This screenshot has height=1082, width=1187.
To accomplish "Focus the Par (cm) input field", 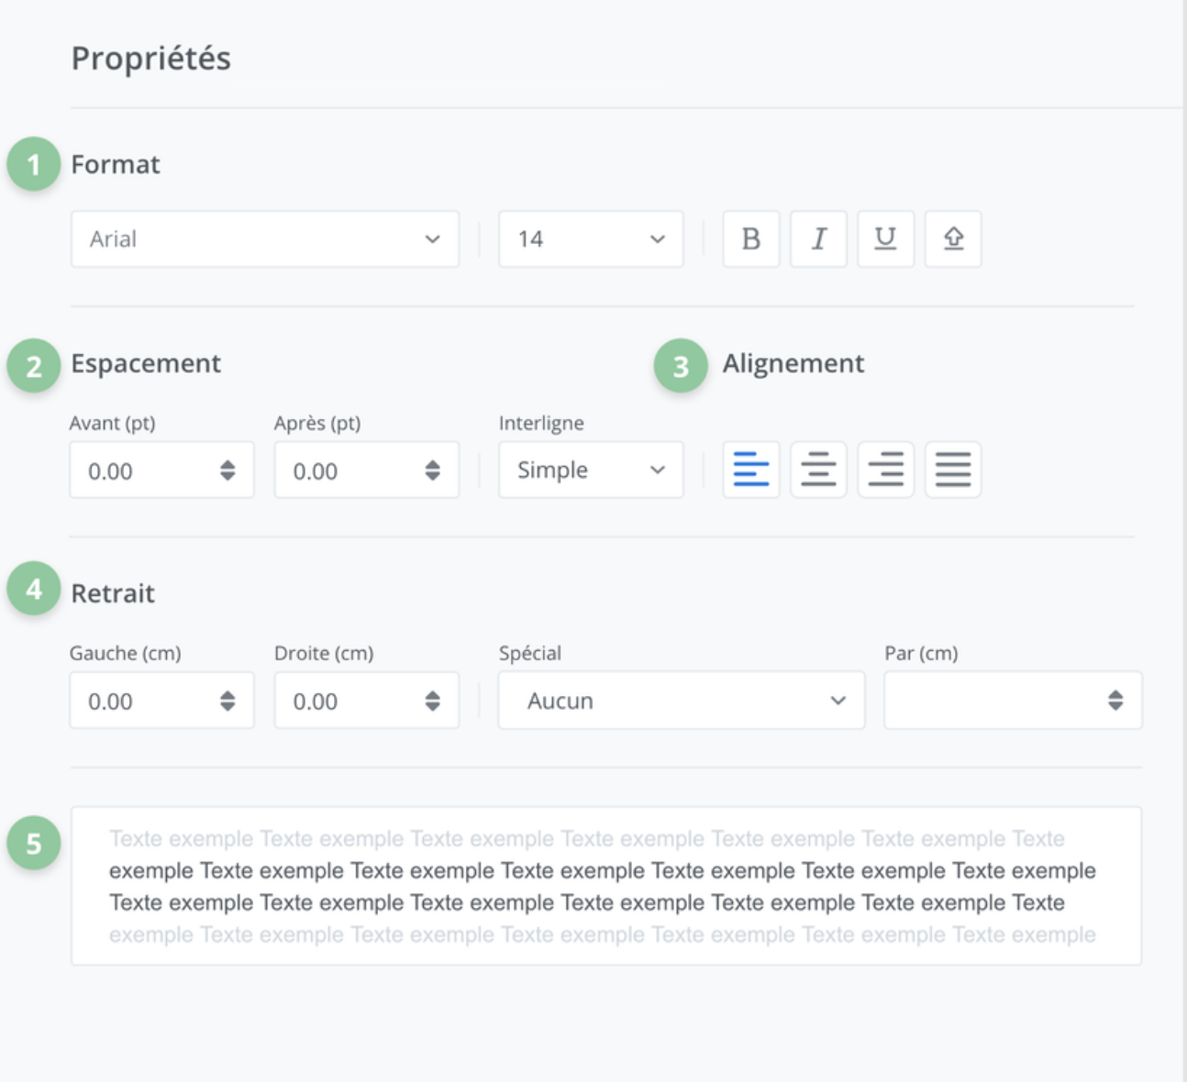I will pos(991,701).
